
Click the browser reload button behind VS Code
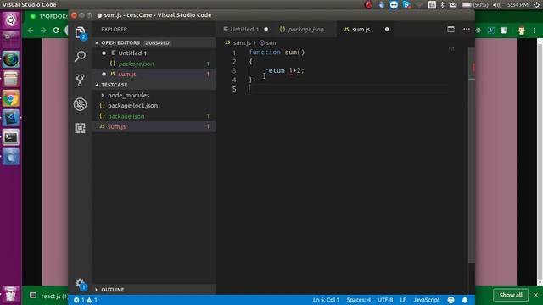tap(56, 30)
